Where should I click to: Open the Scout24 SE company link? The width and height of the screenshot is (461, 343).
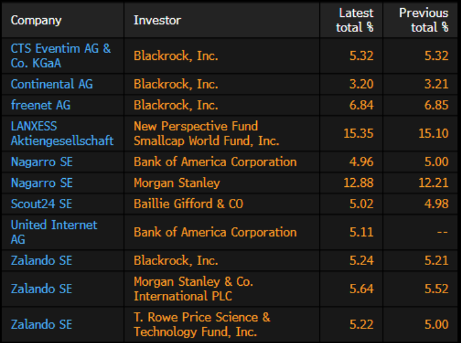42,204
